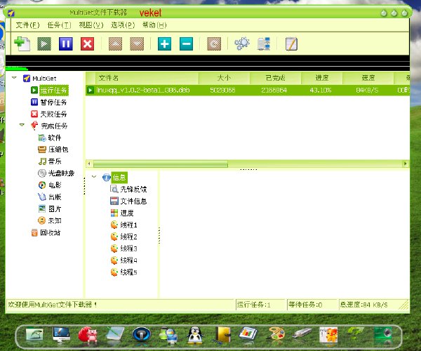
Task: Open the 音乐 category
Action: pyautogui.click(x=55, y=161)
